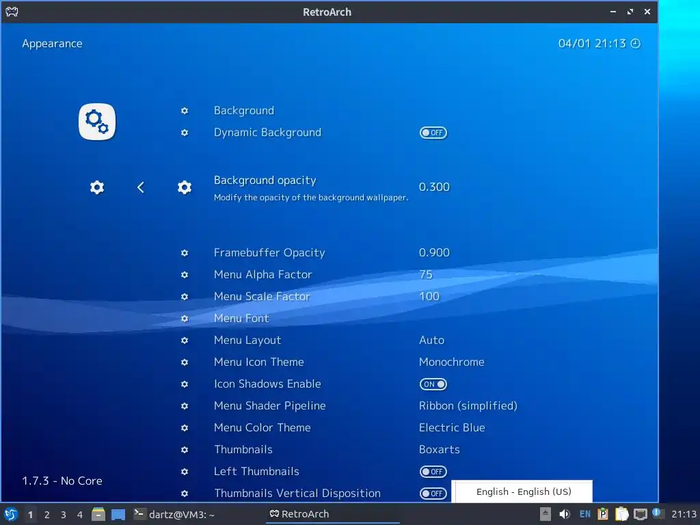Adjust the Framebuffer Opacity 0.900 value
This screenshot has height=525, width=700.
pyautogui.click(x=434, y=253)
